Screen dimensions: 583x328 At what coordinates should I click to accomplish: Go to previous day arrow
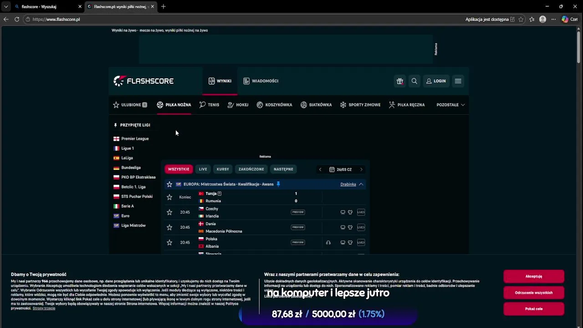click(x=320, y=169)
